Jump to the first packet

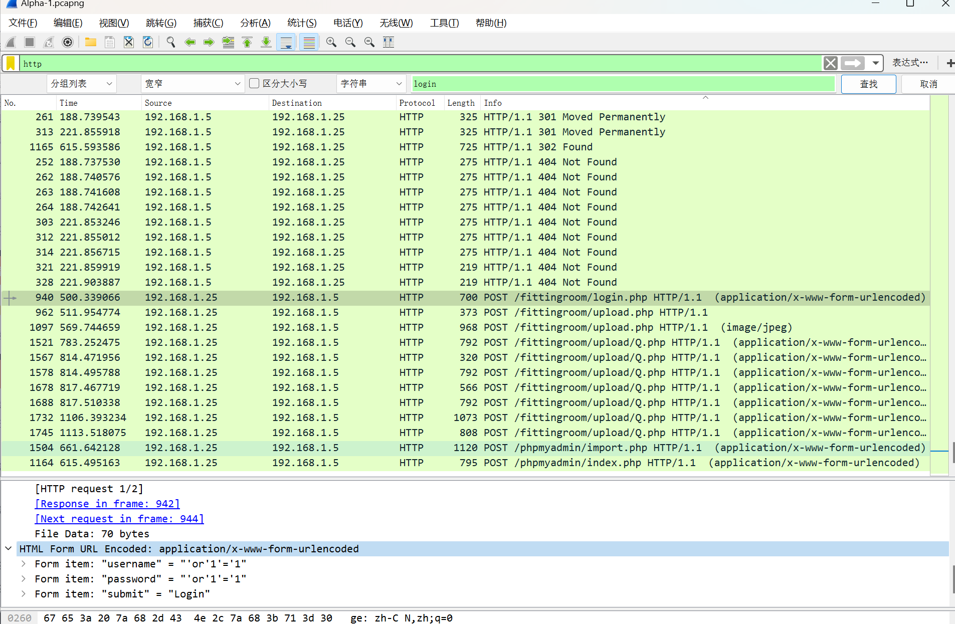click(247, 42)
